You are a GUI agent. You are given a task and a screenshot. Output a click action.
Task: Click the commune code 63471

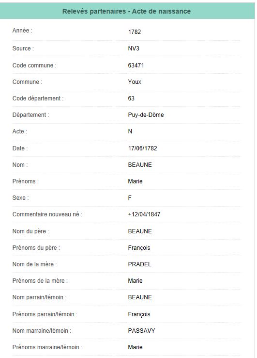click(x=136, y=65)
